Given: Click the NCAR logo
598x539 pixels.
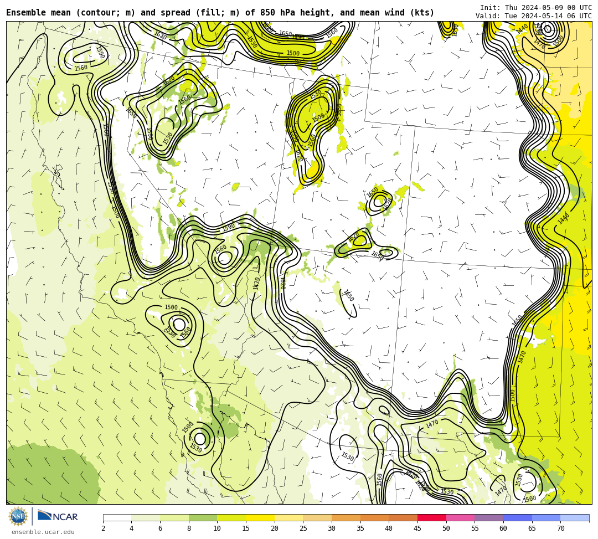Looking at the screenshot, I should (x=58, y=516).
